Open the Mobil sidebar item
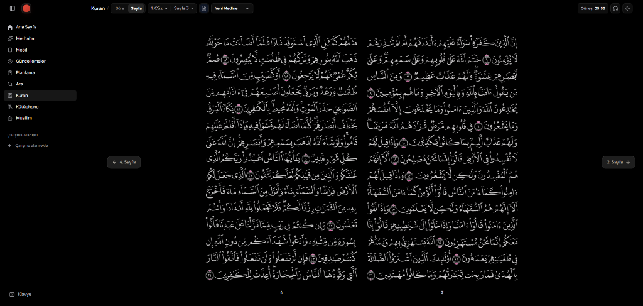This screenshot has width=643, height=306. 40,50
